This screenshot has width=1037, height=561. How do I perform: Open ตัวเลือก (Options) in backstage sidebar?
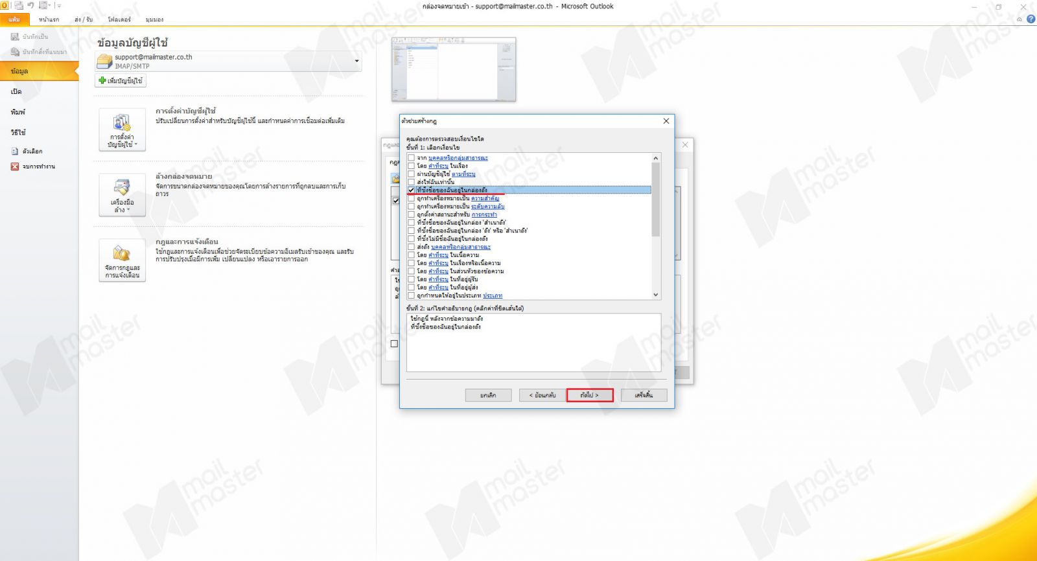click(x=27, y=151)
